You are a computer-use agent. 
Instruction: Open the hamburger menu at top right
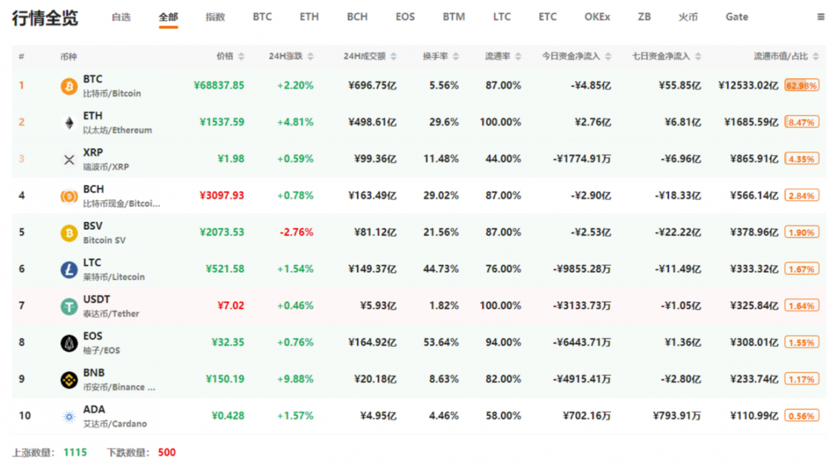tap(821, 17)
